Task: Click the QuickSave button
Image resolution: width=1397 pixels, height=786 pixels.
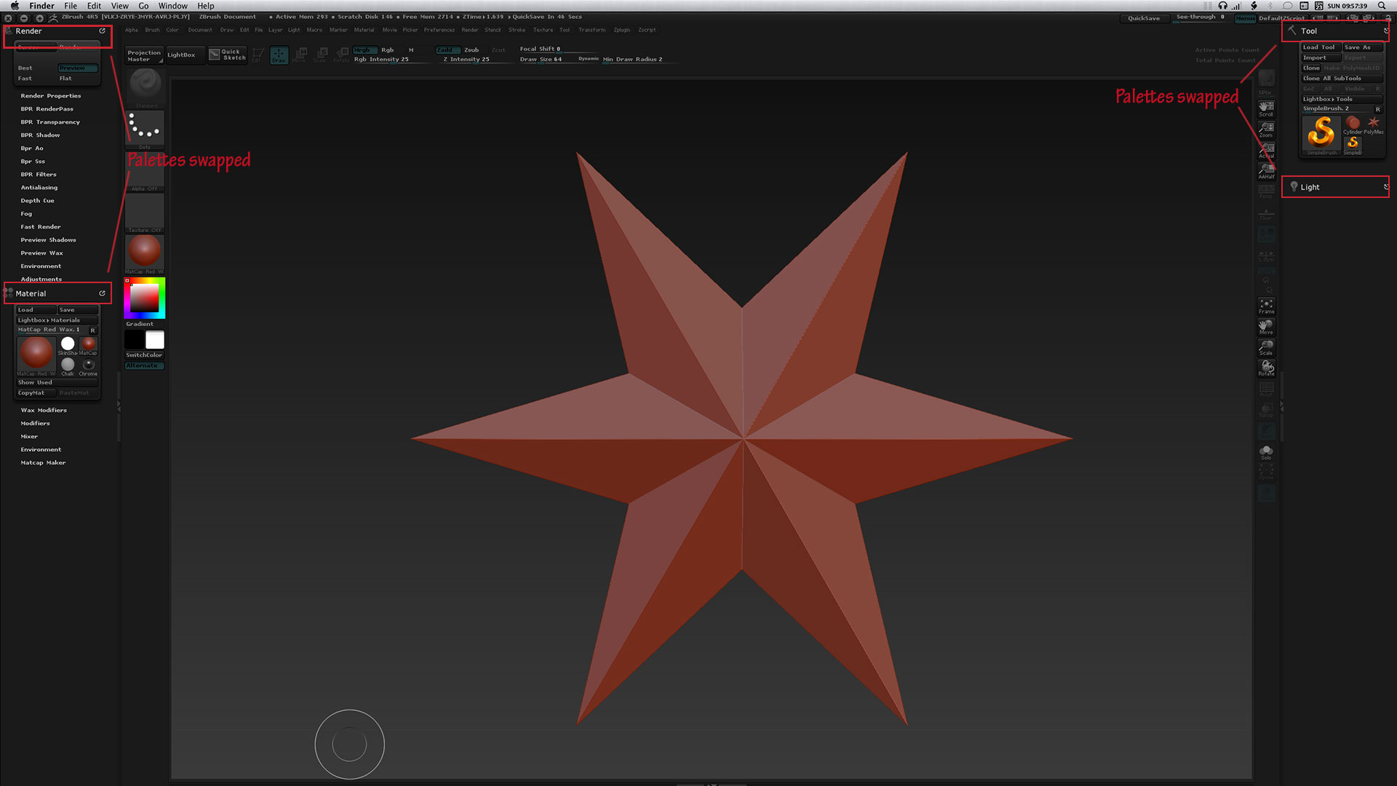Action: click(x=1144, y=17)
